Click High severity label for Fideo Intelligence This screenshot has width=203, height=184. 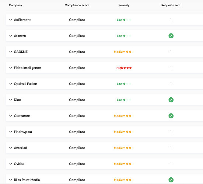119,68
